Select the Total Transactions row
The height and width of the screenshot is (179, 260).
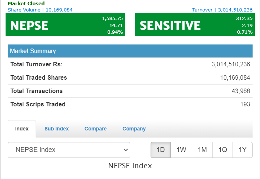(130, 91)
